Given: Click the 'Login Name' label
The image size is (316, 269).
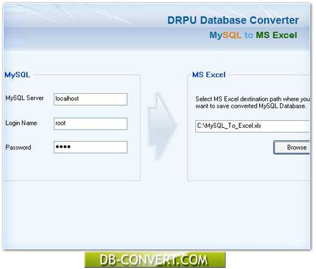Looking at the screenshot, I should 21,123.
